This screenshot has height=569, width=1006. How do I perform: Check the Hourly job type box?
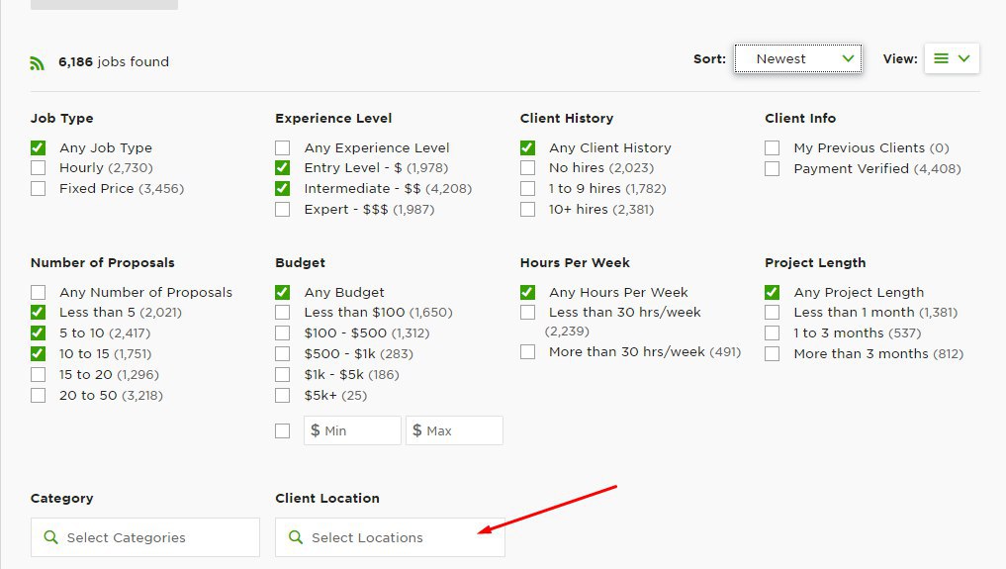38,168
